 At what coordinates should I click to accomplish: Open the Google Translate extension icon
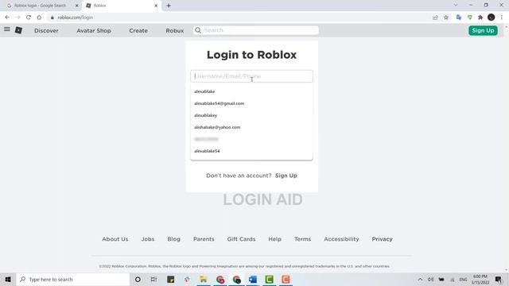(x=459, y=17)
